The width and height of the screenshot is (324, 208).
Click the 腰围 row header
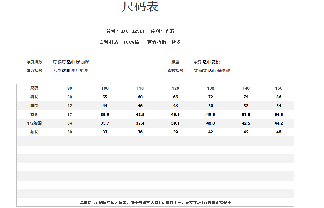[34, 106]
